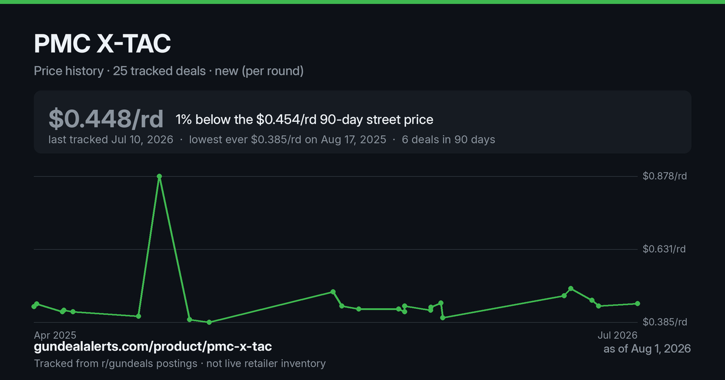Viewport: 725px width, 380px height.
Task: Open the gundealalerts.com/product/pmc-x-tac link
Action: [153, 347]
